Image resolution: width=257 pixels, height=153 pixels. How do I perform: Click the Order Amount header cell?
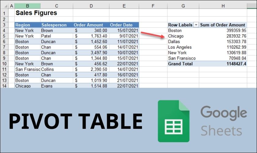click(x=91, y=25)
